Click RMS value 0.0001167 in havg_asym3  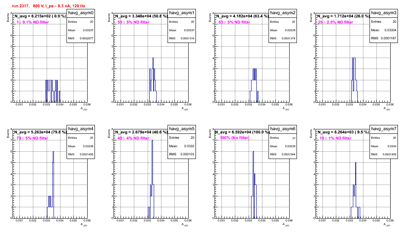click(x=389, y=38)
